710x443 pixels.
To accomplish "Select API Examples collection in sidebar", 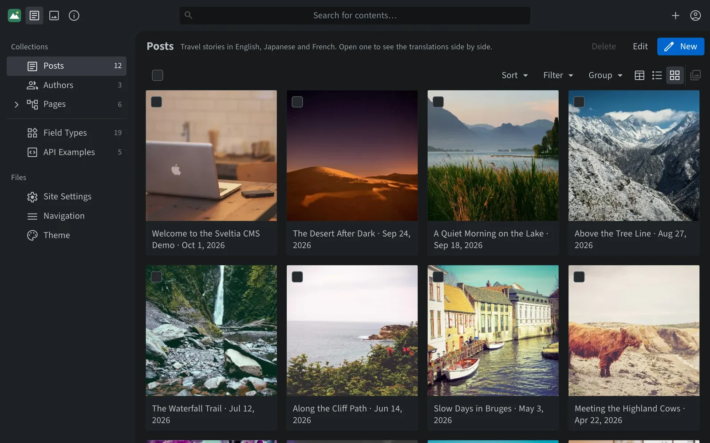I will 67,152.
